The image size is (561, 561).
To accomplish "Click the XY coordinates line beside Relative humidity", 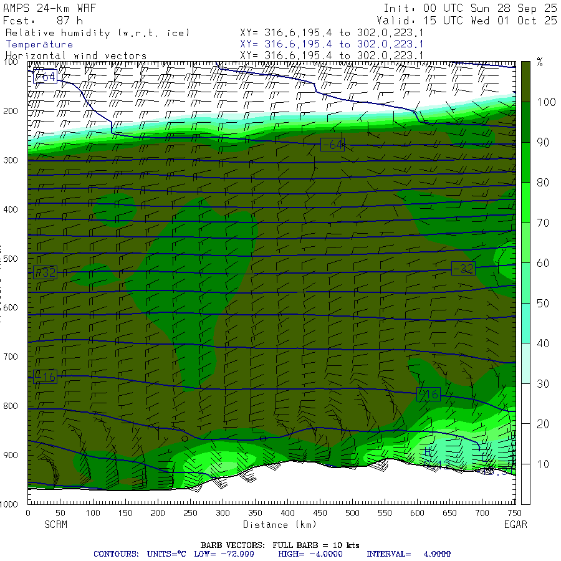I will pos(332,33).
